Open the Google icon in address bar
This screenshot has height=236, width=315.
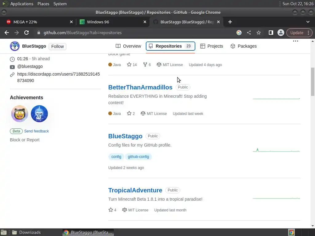click(x=239, y=33)
